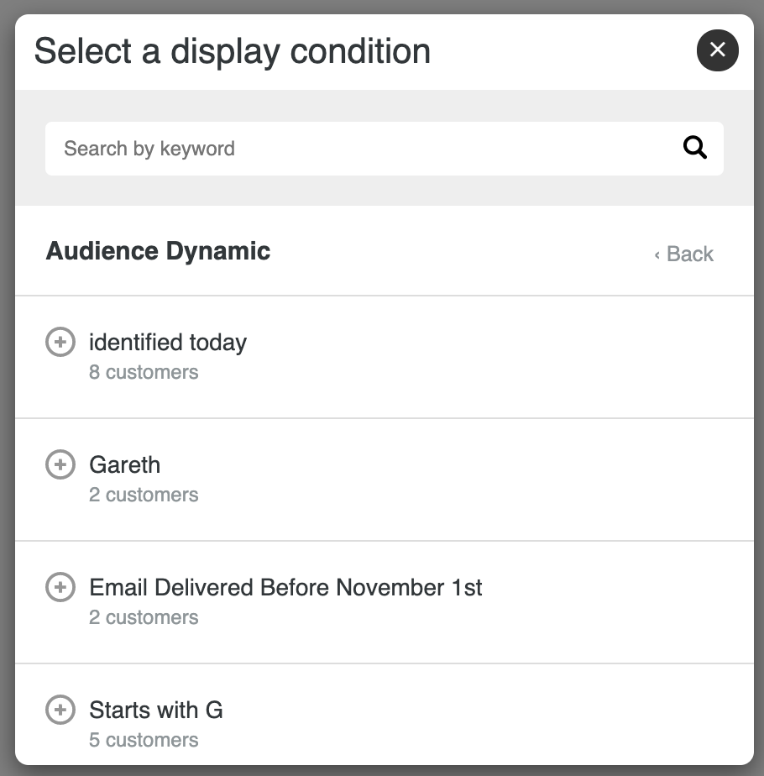Viewport: 764px width, 776px height.
Task: Click plus icon for Email Delivered Before November 1st
Action: pos(60,587)
